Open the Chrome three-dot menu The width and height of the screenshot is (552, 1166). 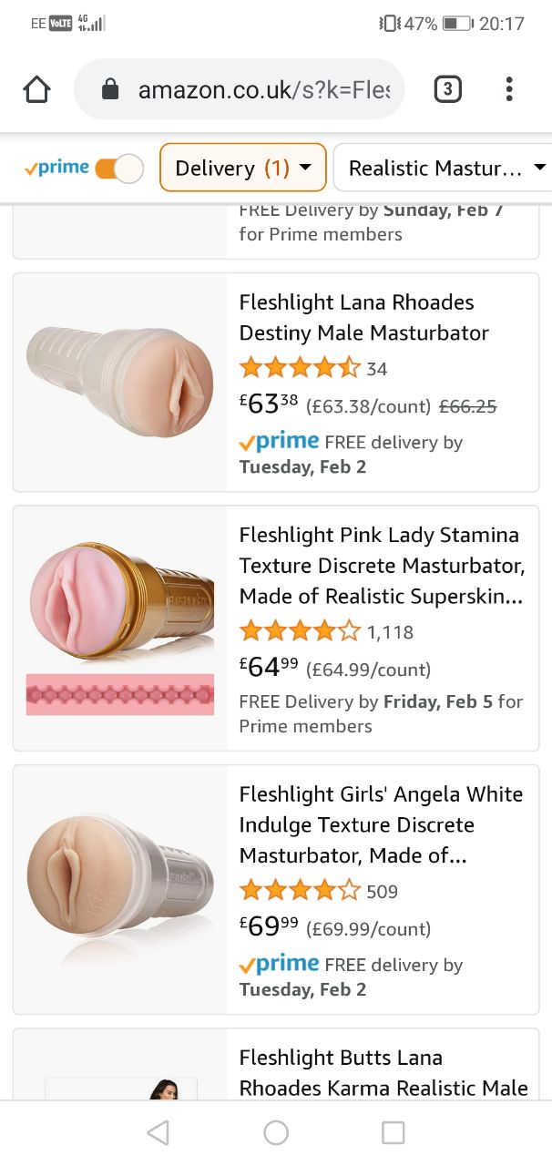[x=509, y=89]
